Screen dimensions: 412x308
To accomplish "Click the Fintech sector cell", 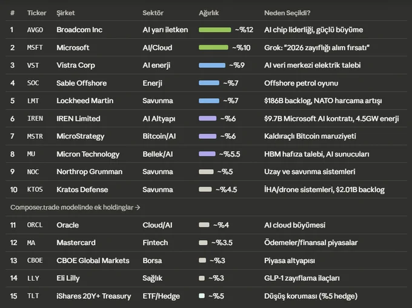I will (155, 243).
